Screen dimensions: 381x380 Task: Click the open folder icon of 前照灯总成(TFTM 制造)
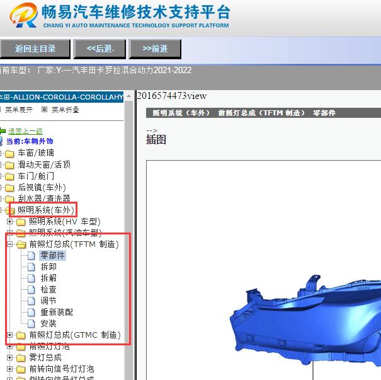coord(21,245)
